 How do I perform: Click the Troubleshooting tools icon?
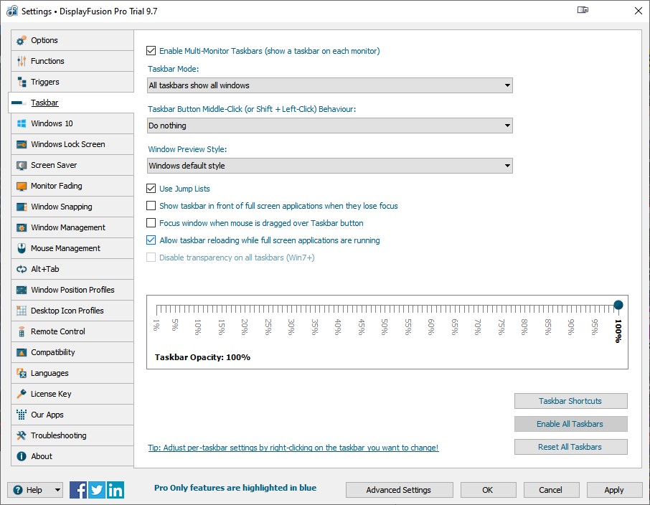point(22,435)
